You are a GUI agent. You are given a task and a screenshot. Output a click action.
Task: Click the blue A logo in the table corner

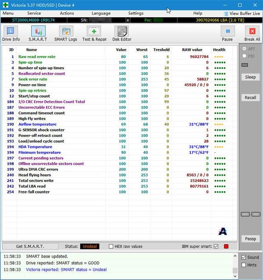click(223, 232)
